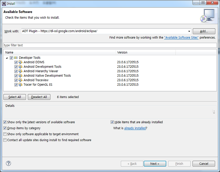
Task: Select the Developer Tools category label
Action: coord(30,58)
